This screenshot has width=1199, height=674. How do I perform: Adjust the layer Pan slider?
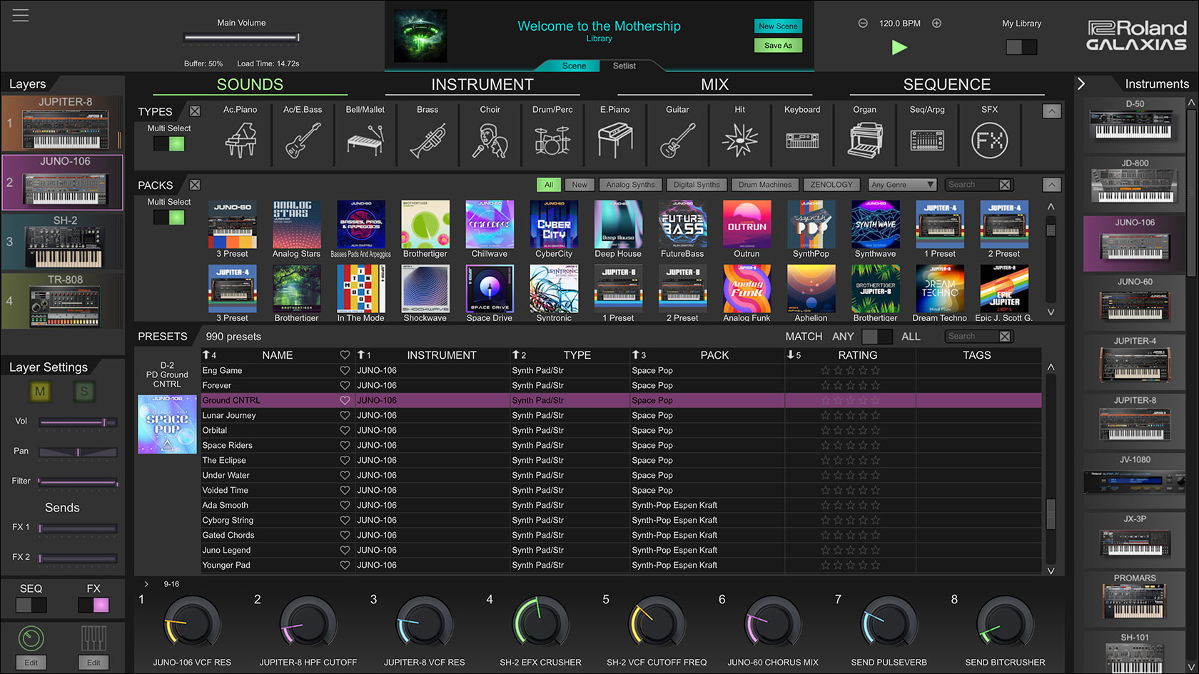click(78, 452)
